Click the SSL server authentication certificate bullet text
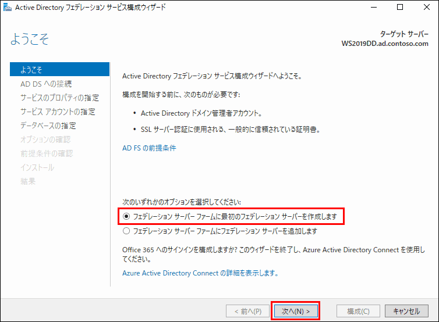Viewport: 439px width, 322px height. click(x=231, y=130)
